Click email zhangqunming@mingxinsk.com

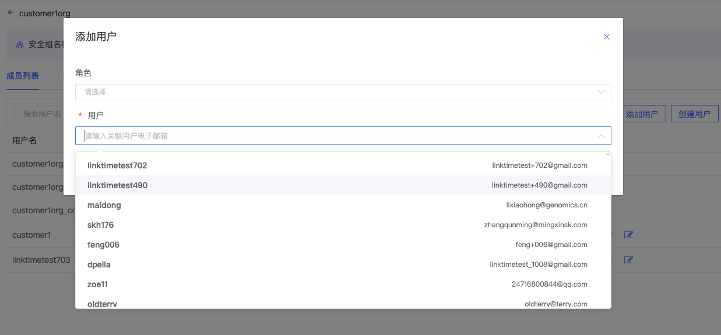pyautogui.click(x=536, y=225)
